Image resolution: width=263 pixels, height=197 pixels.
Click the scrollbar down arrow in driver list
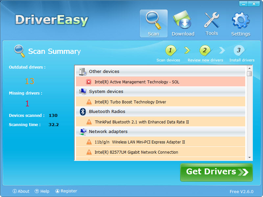click(x=250, y=158)
